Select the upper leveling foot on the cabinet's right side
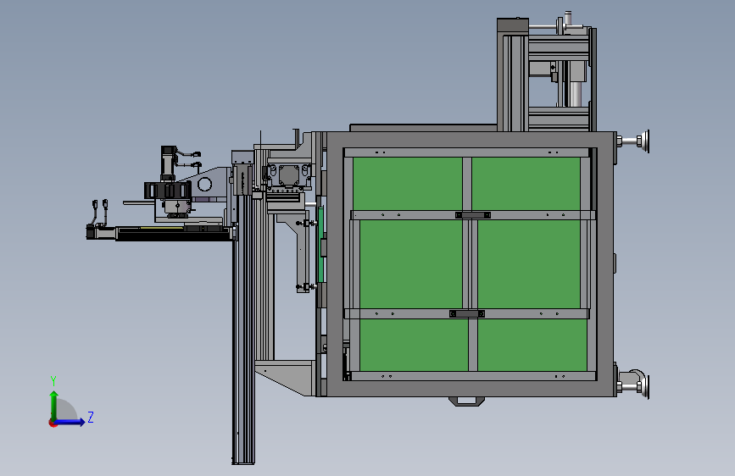735x476 pixels. click(x=634, y=141)
